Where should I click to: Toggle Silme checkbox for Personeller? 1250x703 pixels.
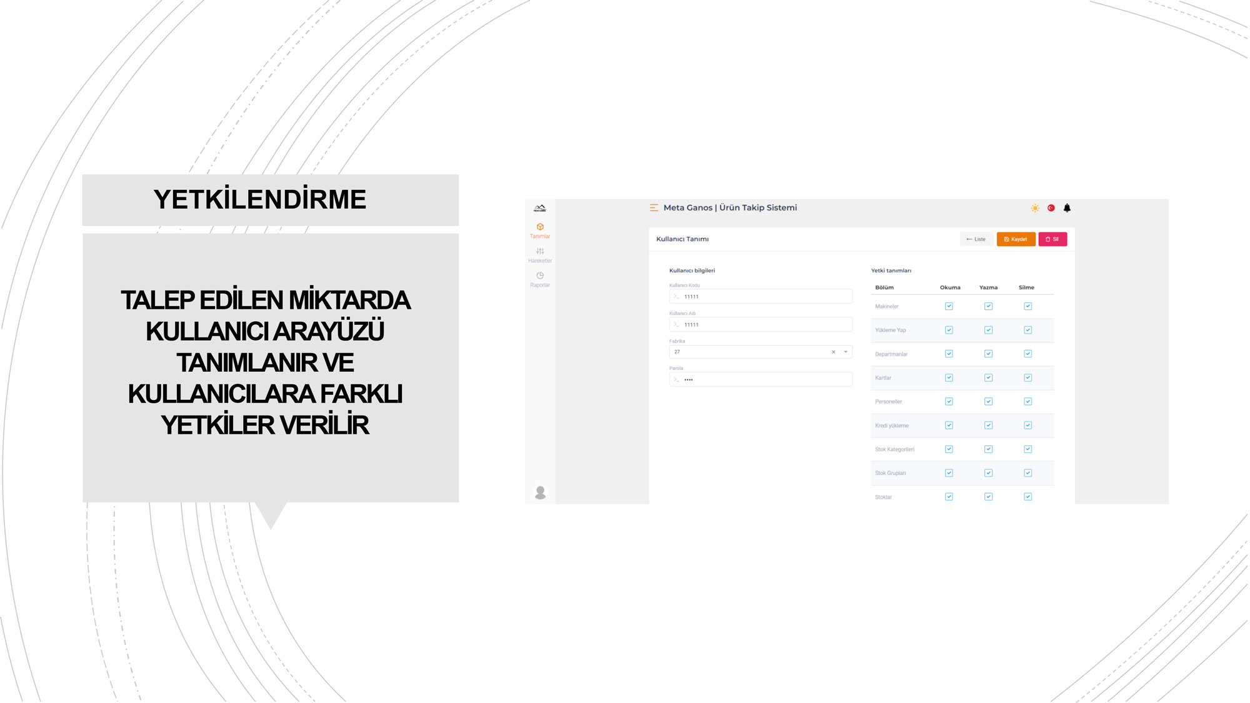(1028, 401)
